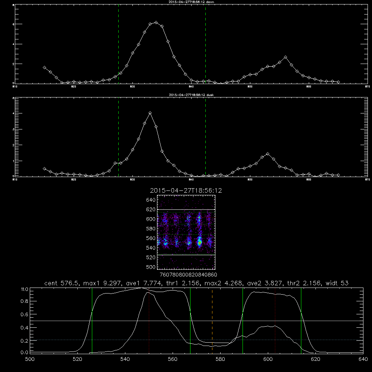Click bottom plot x-axis label 640
Viewport: 372px width, 372px height.
(x=363, y=359)
